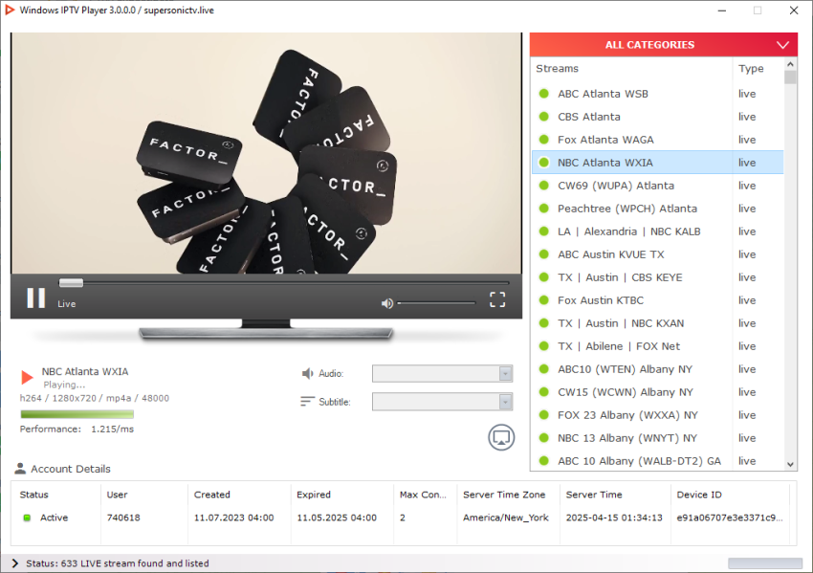Click the green performance bar

click(x=77, y=414)
